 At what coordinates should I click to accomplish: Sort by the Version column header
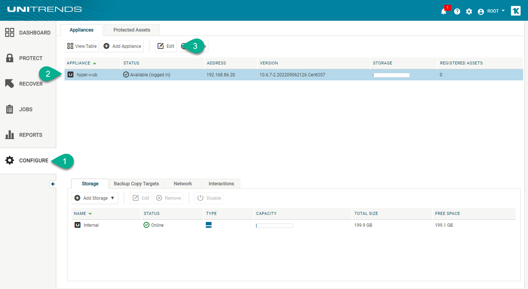[x=314, y=63]
